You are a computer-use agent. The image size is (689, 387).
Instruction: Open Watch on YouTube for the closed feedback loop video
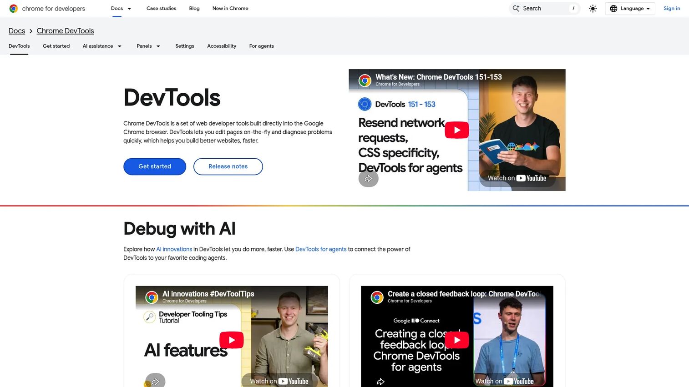click(504, 381)
